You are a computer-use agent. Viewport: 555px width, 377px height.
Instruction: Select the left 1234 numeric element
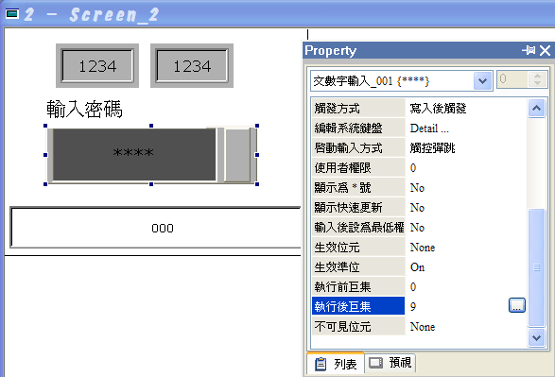(97, 66)
